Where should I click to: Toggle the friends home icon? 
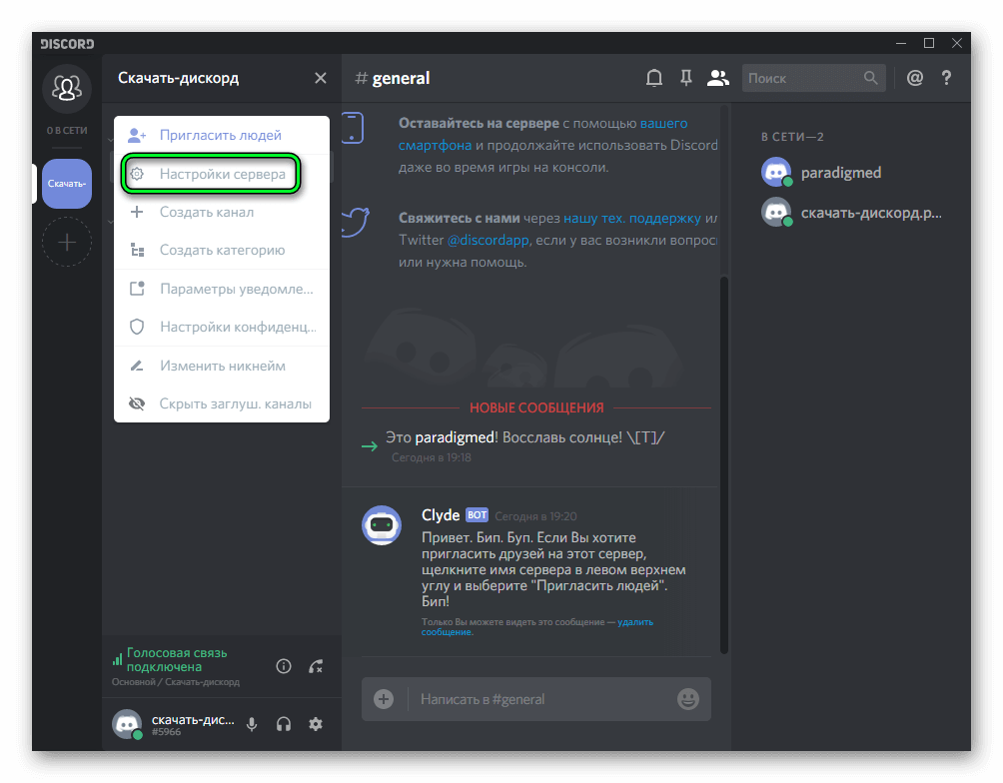(x=67, y=87)
